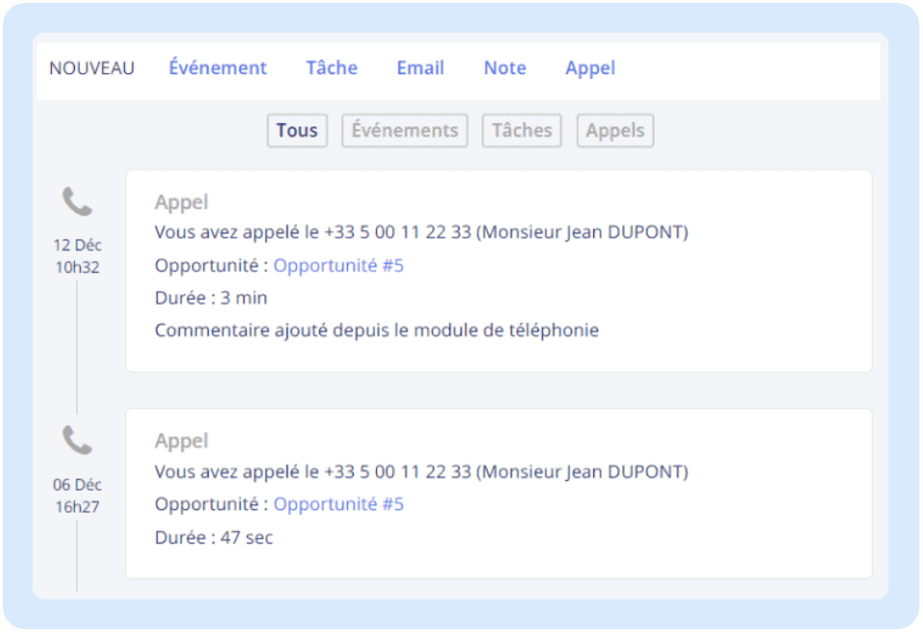Open Opportunité #5 link in the 06 Déc call
Image resolution: width=923 pixels, height=633 pixels.
click(338, 504)
